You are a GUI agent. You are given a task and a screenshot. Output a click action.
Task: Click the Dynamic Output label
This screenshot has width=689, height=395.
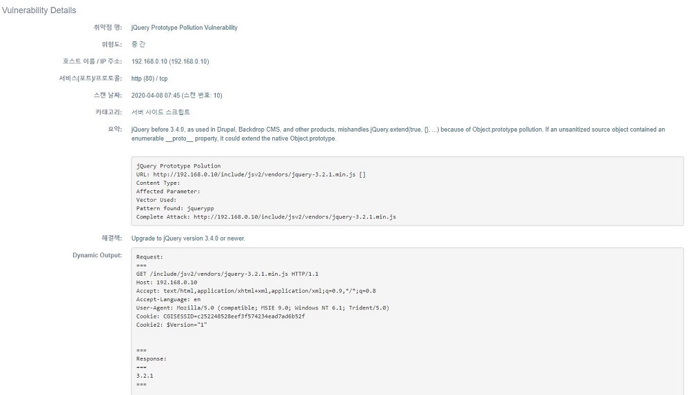pyautogui.click(x=97, y=256)
